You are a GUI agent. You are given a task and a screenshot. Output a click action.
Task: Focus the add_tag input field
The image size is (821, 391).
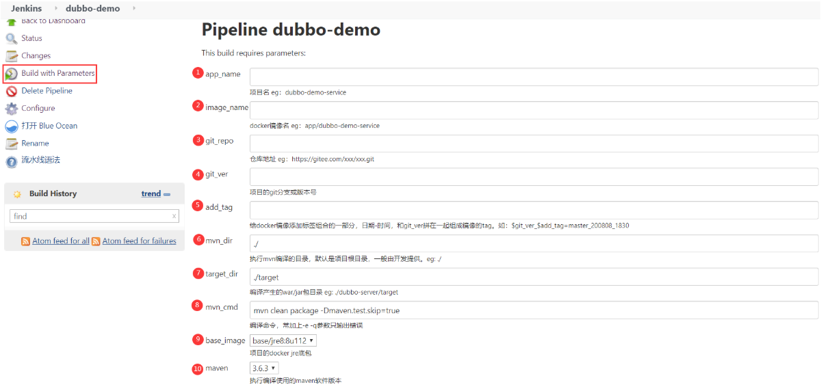pos(534,210)
